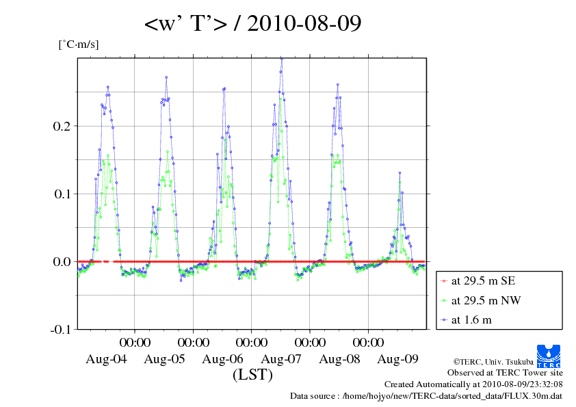
Task: Click the Aug-06 date label
Action: click(222, 359)
